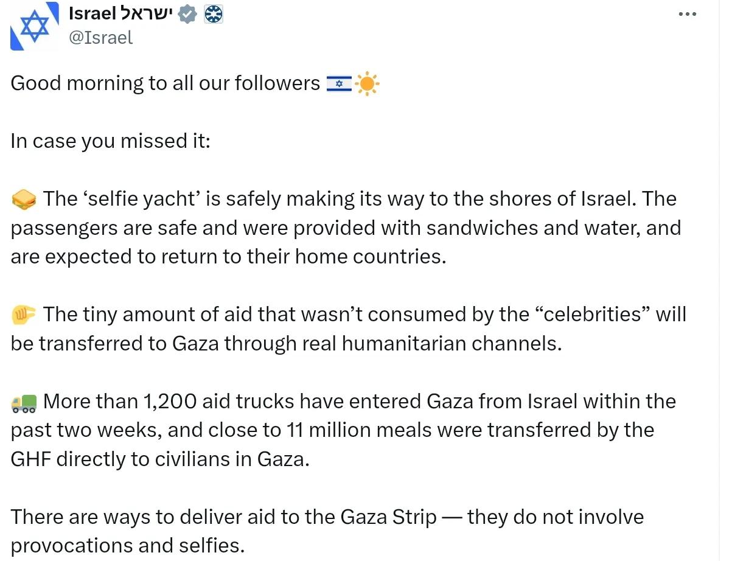Click the sun emoji after followers

click(x=367, y=84)
